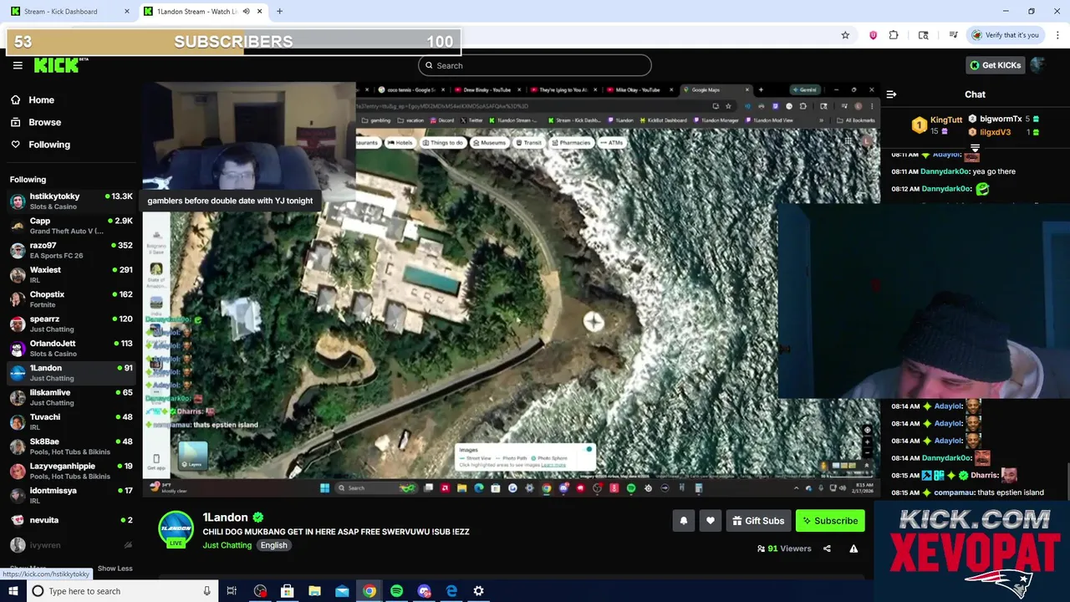Image resolution: width=1070 pixels, height=602 pixels.
Task: Bookmark this page with the star icon
Action: click(845, 35)
